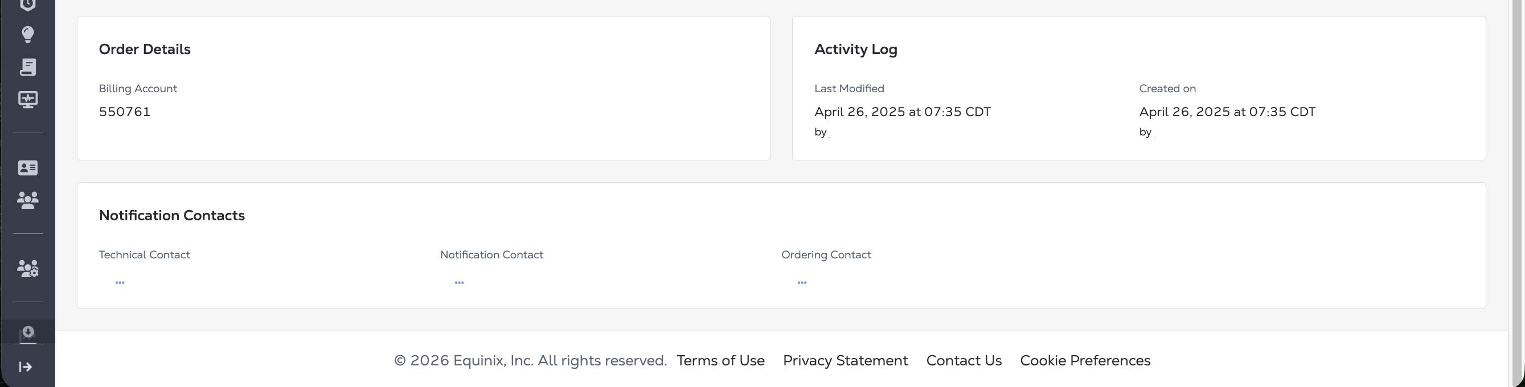Open the Terms of Use link
This screenshot has width=1525, height=387.
pyautogui.click(x=720, y=360)
